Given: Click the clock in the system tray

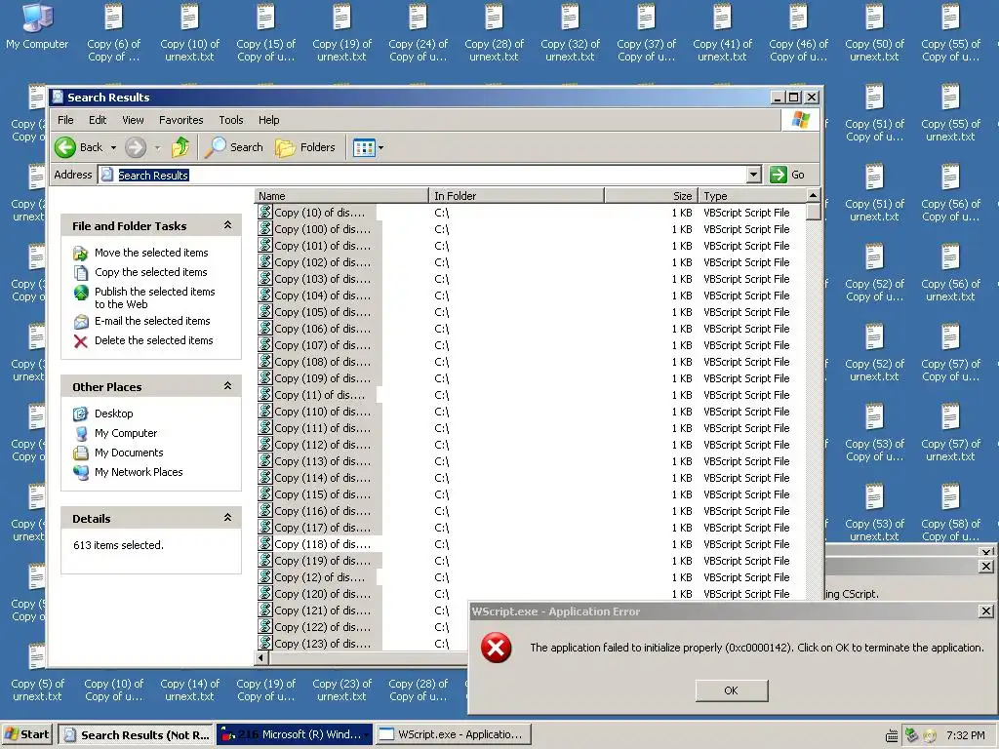Looking at the screenshot, I should click(x=965, y=735).
